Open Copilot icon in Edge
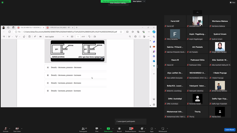 (x=154, y=32)
